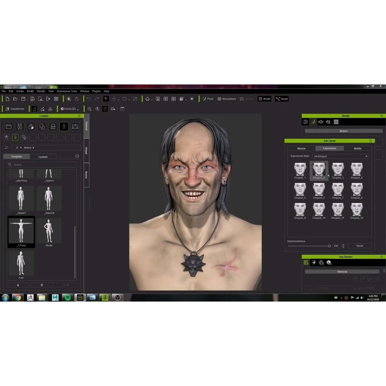
Task: Expand the Move tool options arrow
Action: coord(119,100)
